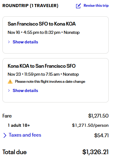Show details for San Francisco to Kona flight
113x160 pixels.
[25, 42]
